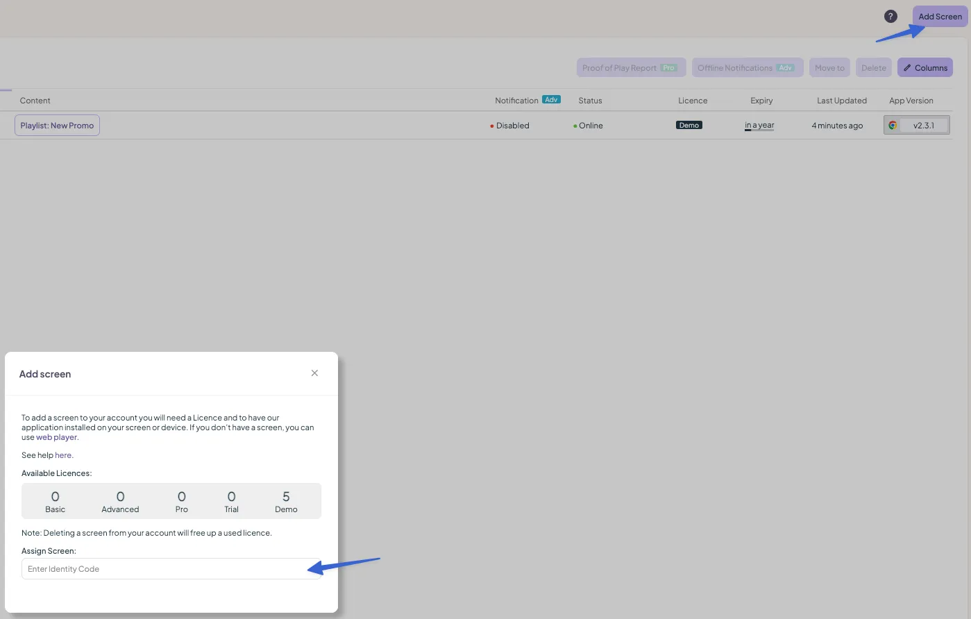Sort by the Content column header

click(35, 101)
